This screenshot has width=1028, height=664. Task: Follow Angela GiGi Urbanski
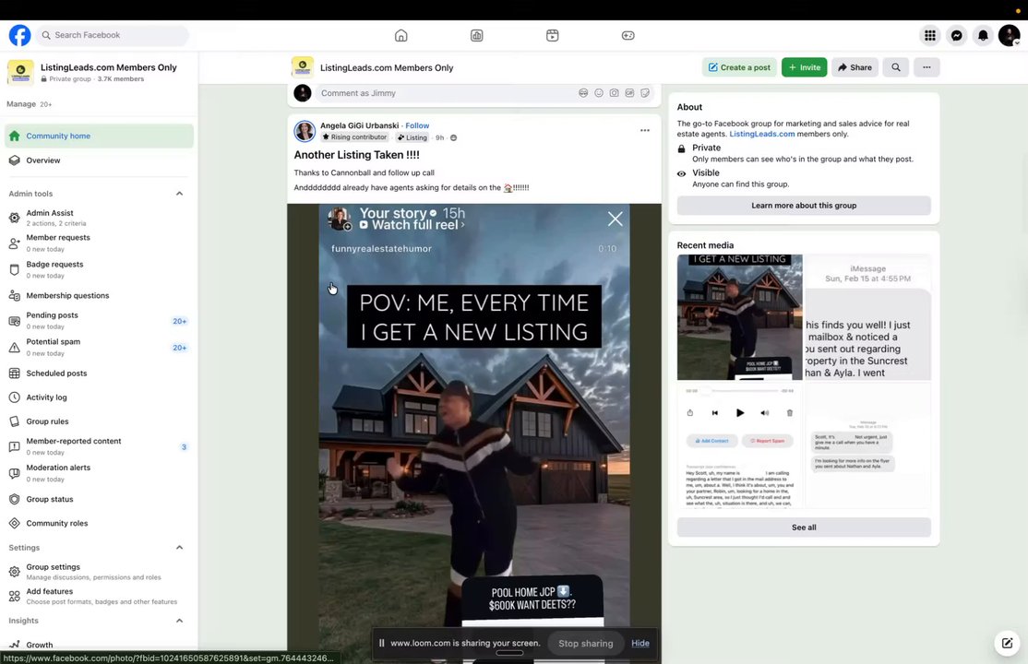[x=417, y=125]
